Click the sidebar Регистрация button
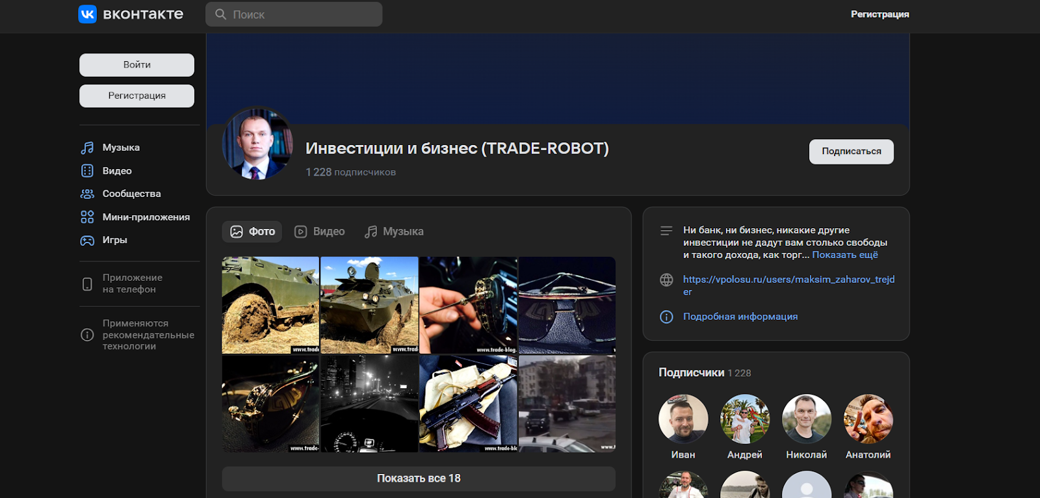1040x498 pixels. click(x=136, y=96)
